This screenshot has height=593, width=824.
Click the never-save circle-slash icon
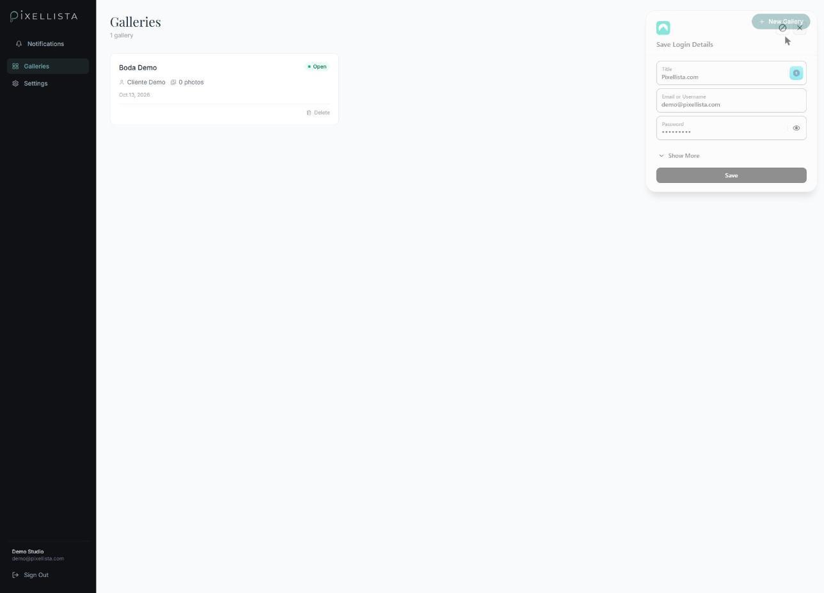[x=782, y=28]
